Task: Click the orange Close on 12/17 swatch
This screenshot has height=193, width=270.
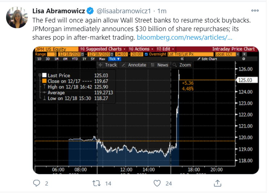Action: pyautogui.click(x=44, y=81)
